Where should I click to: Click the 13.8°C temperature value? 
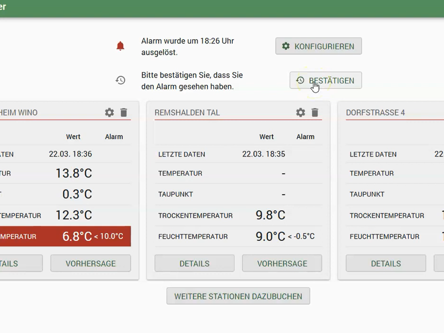73,173
